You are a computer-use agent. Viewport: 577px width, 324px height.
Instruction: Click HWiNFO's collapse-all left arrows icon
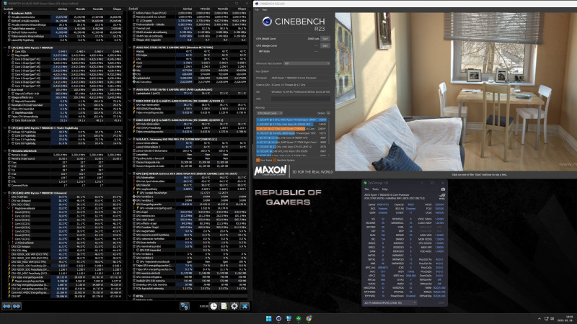(x=6, y=306)
